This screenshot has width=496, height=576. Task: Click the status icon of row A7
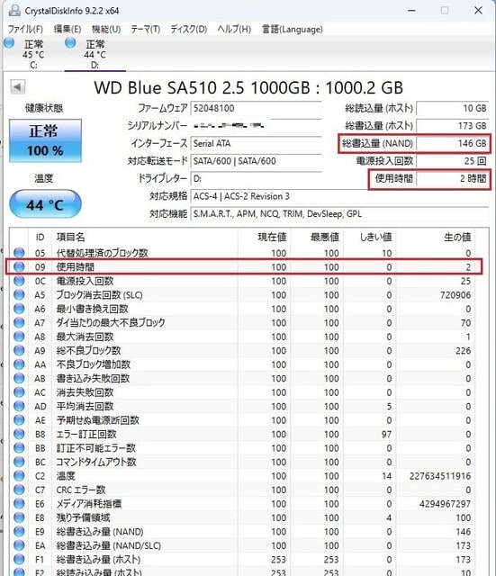(19, 322)
